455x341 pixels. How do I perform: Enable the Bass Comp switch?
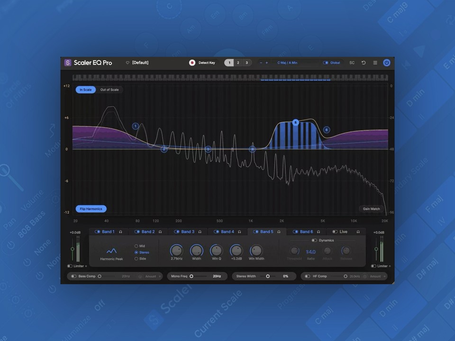coord(74,276)
